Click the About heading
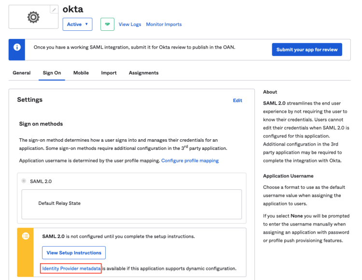The width and height of the screenshot is (362, 280). pos(270,92)
